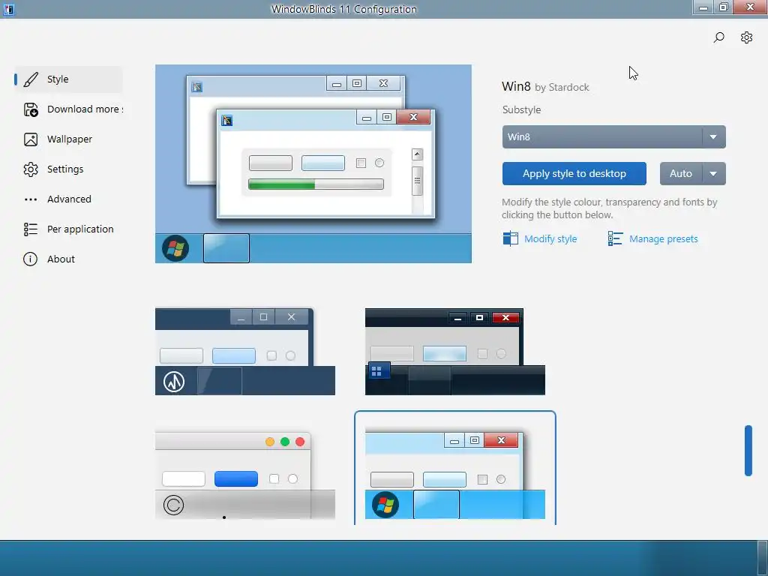Viewport: 768px width, 576px height.
Task: Maximize the WindowBlinds configuration window
Action: coord(724,7)
